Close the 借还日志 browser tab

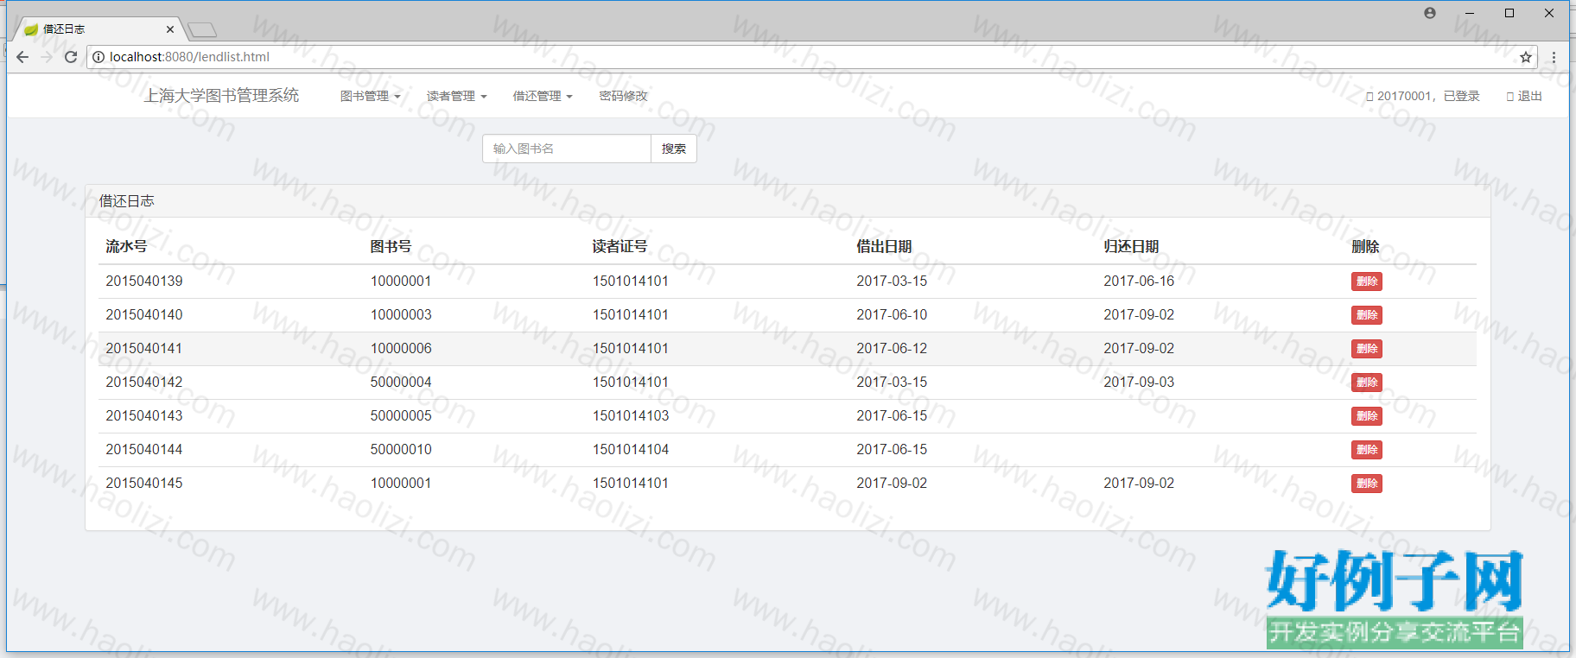[169, 29]
